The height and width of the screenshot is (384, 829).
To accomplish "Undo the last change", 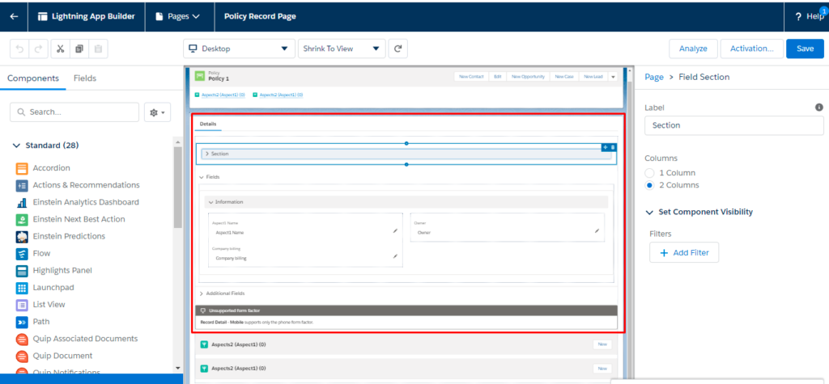I will point(19,49).
